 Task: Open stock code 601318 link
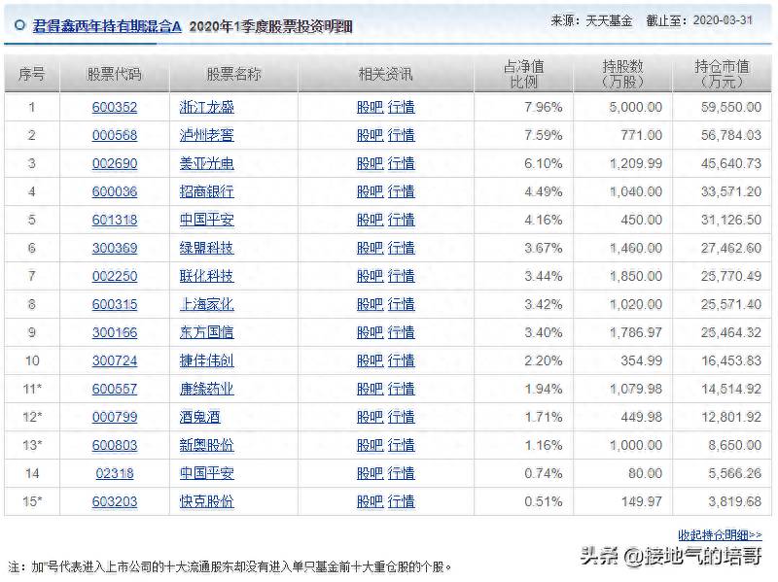click(x=115, y=220)
